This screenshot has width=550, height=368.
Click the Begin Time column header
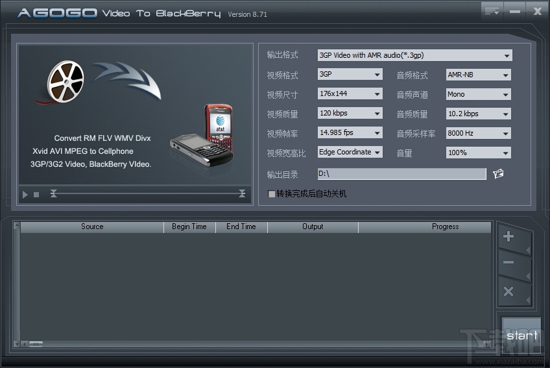click(x=189, y=227)
